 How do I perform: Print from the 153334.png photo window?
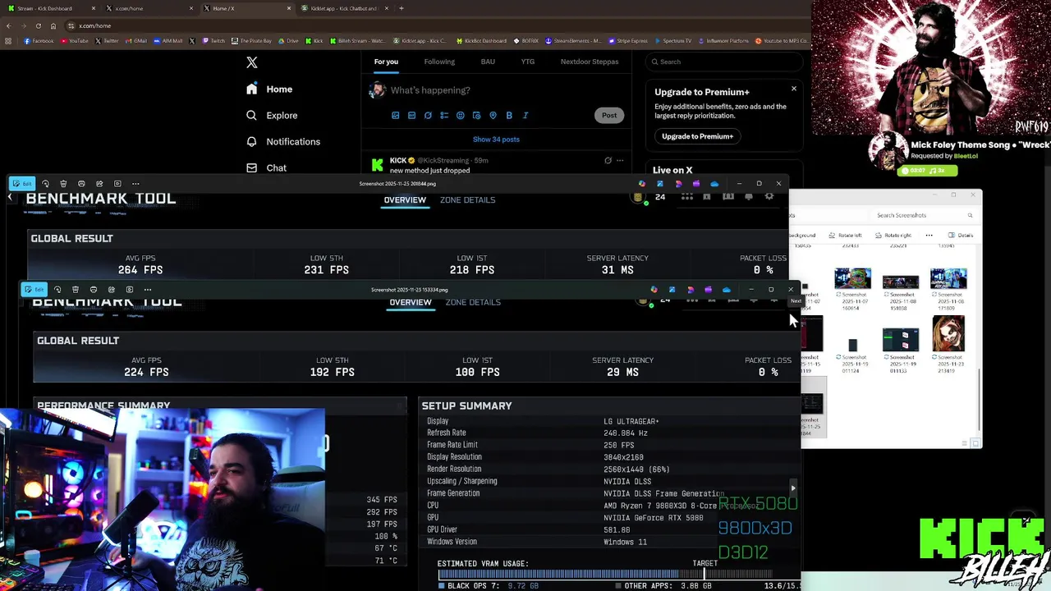coord(94,290)
